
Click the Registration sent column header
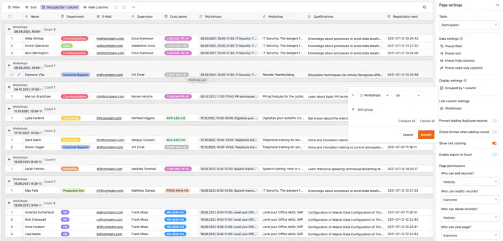tap(405, 16)
